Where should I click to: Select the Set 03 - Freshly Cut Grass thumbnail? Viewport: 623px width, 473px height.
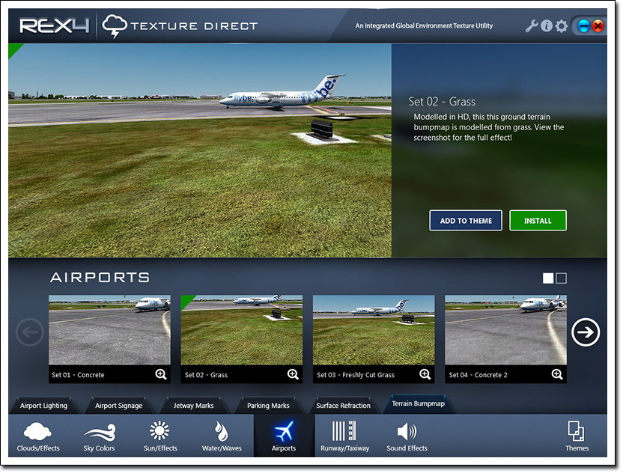(374, 329)
